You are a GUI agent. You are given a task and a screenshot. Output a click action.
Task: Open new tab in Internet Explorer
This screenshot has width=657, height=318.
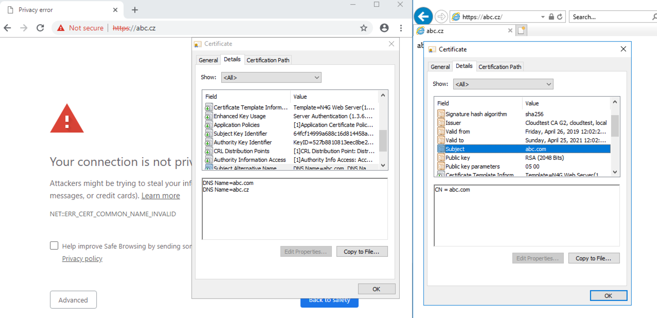click(x=522, y=30)
